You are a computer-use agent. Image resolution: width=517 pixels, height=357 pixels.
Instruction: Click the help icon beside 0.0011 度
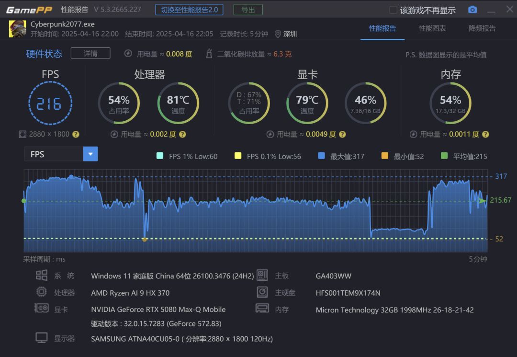pos(485,134)
